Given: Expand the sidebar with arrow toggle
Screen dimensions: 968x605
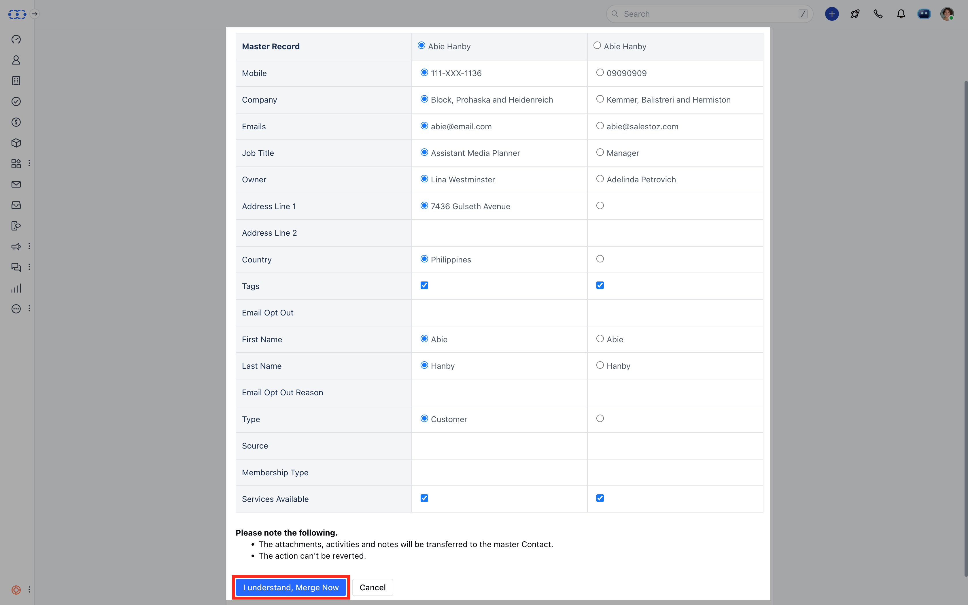Looking at the screenshot, I should pyautogui.click(x=35, y=14).
